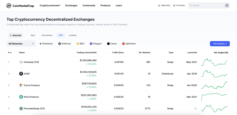Filter by Ethereum network label
Image resolution: width=237 pixels, height=115 pixels.
[47, 44]
